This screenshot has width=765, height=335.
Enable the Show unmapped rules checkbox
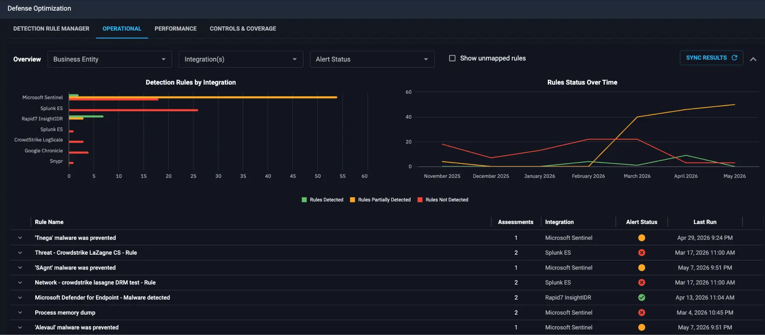pyautogui.click(x=452, y=58)
